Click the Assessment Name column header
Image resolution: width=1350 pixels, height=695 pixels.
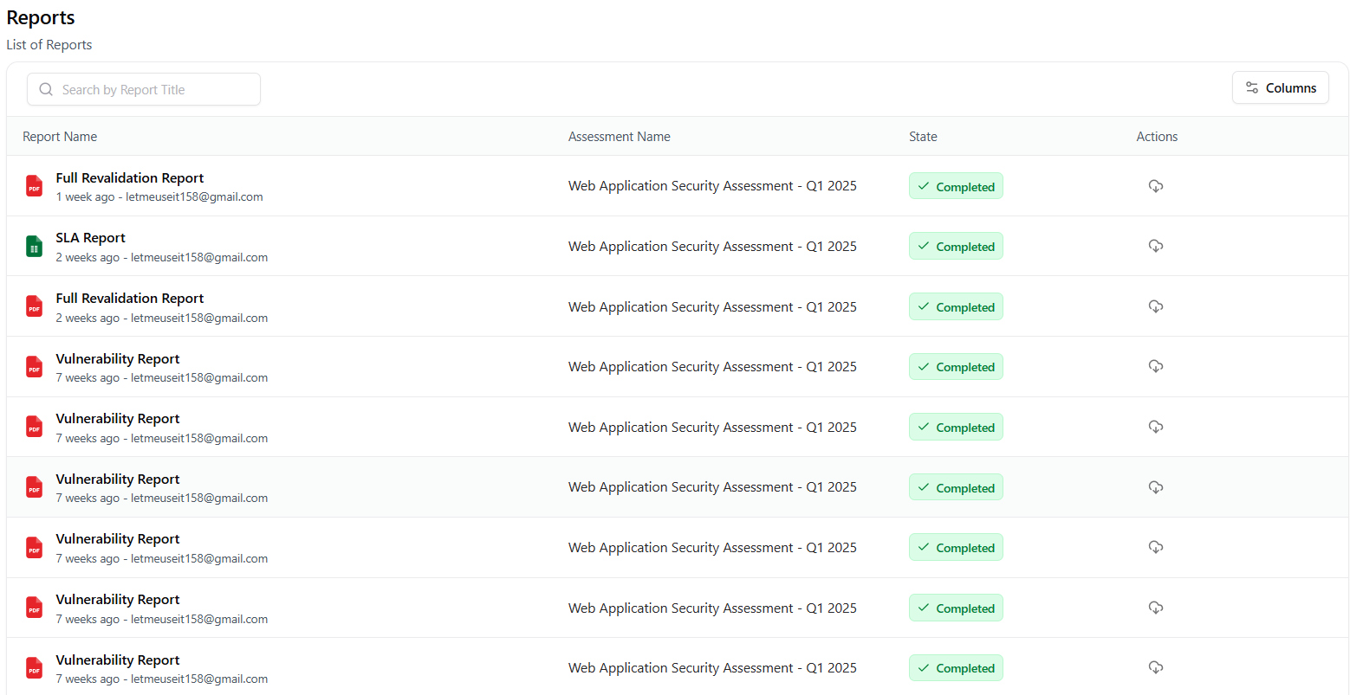(619, 137)
